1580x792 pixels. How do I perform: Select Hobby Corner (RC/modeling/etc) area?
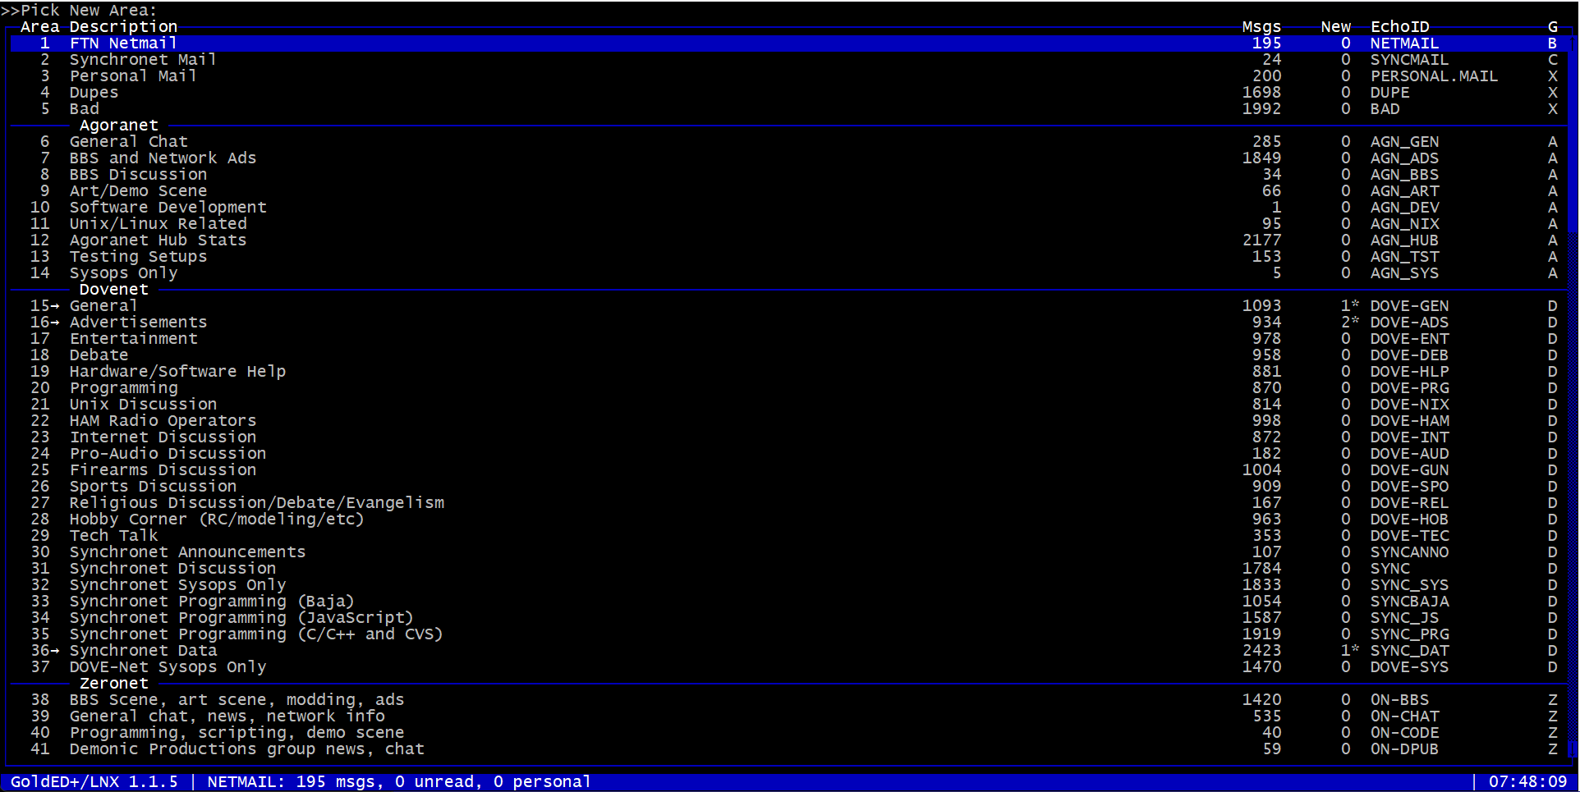pos(789,520)
